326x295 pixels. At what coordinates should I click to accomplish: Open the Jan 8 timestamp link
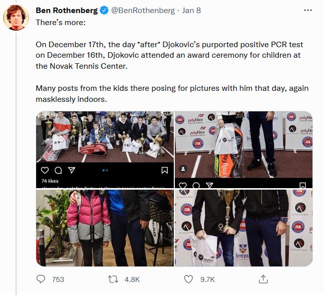pos(191,10)
